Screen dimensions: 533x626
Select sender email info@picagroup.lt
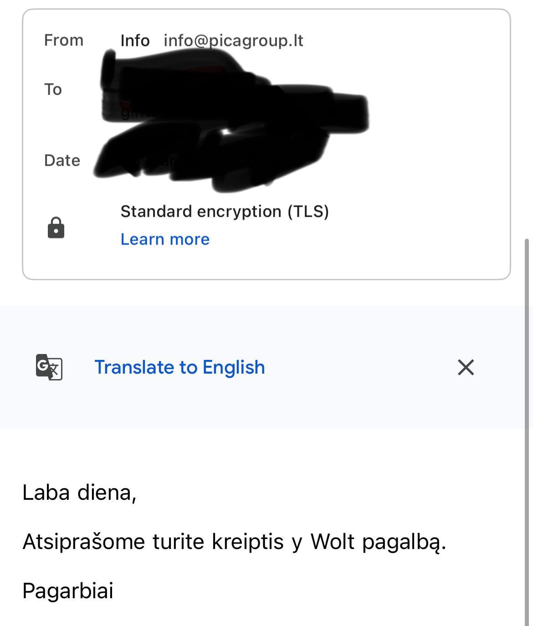coord(233,41)
